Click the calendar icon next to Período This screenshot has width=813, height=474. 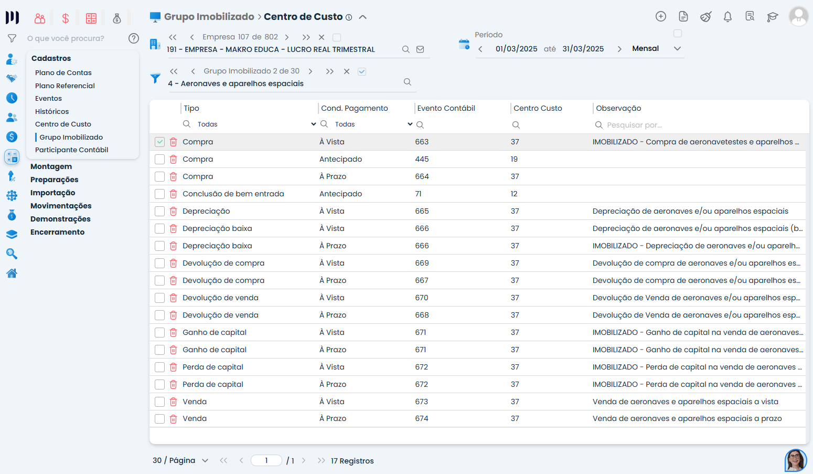[x=464, y=45]
